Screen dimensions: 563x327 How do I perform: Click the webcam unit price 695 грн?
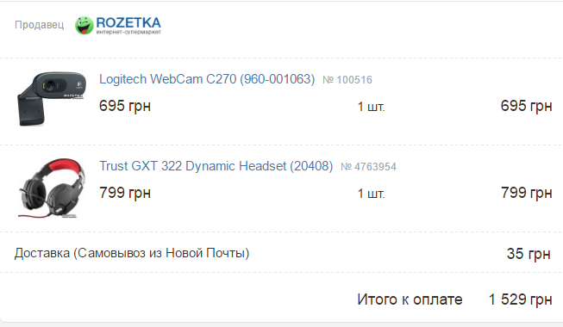(125, 106)
